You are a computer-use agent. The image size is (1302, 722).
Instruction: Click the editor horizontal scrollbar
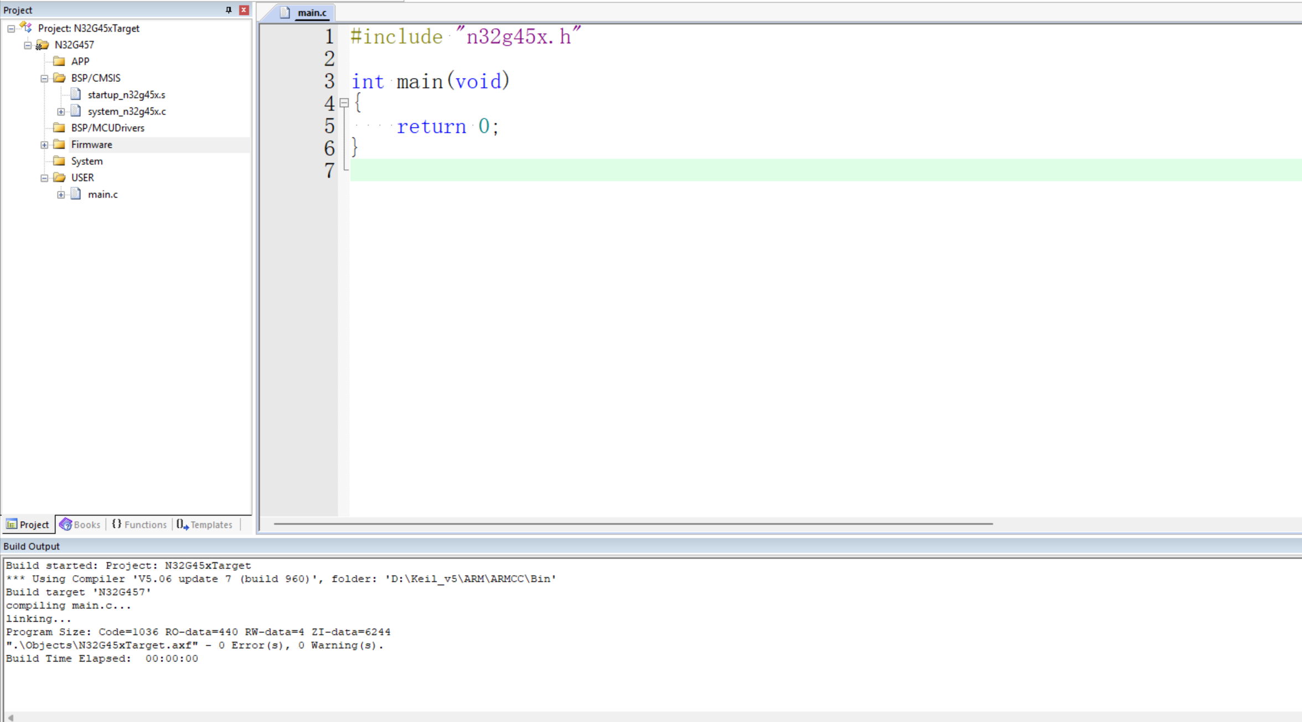pyautogui.click(x=633, y=523)
